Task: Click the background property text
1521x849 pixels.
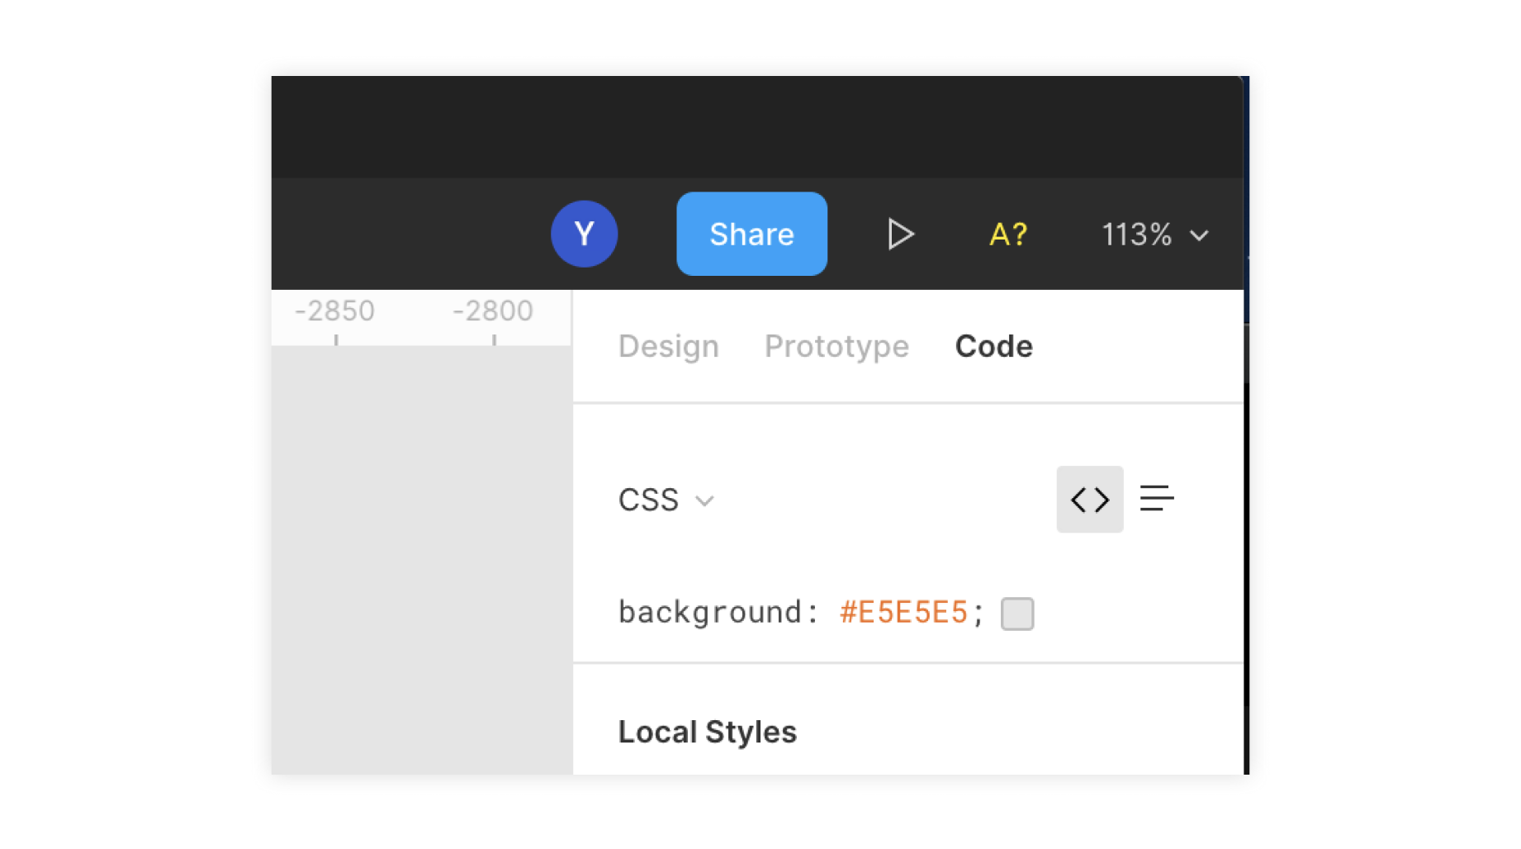Action: pos(709,613)
